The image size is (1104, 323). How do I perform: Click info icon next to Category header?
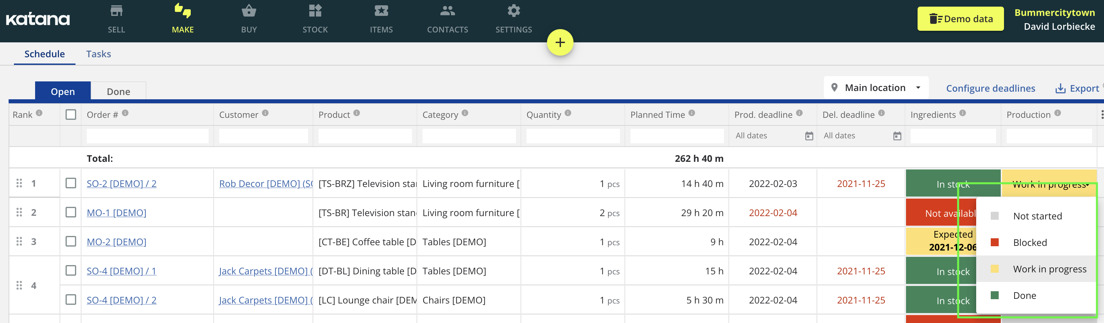pos(465,113)
